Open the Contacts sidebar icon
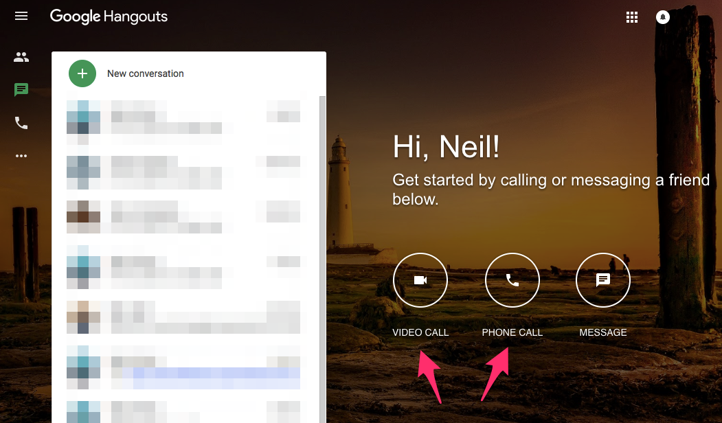 [x=21, y=57]
